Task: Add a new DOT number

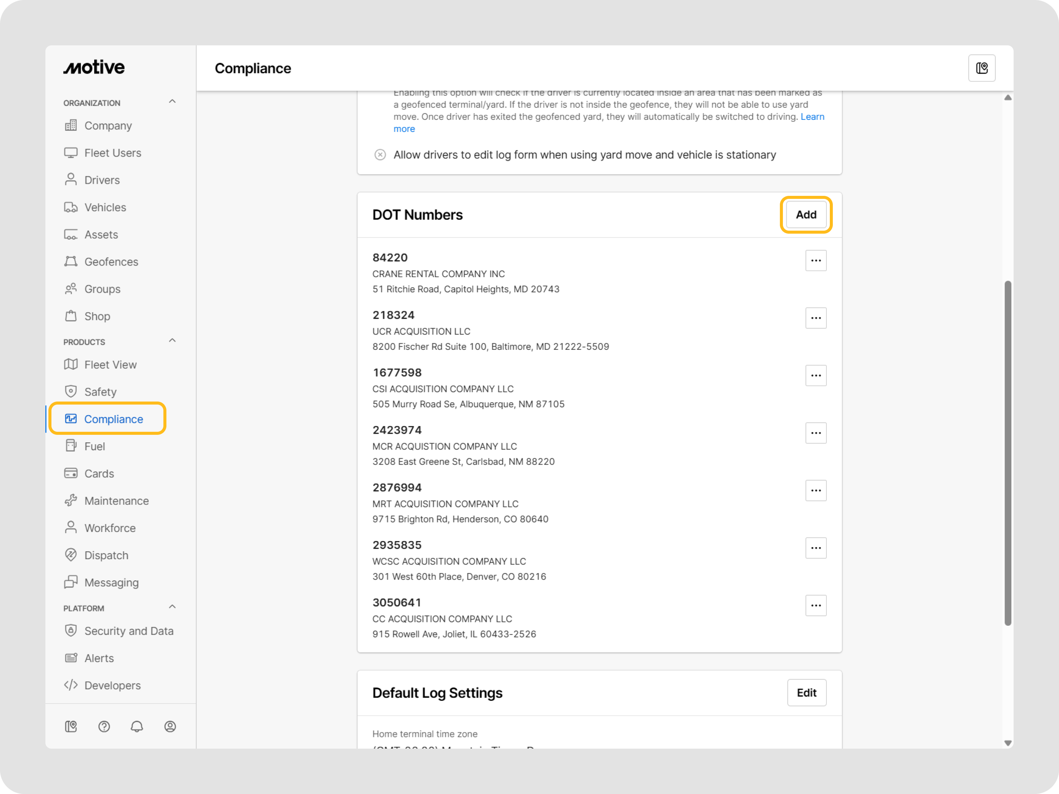Action: click(806, 215)
